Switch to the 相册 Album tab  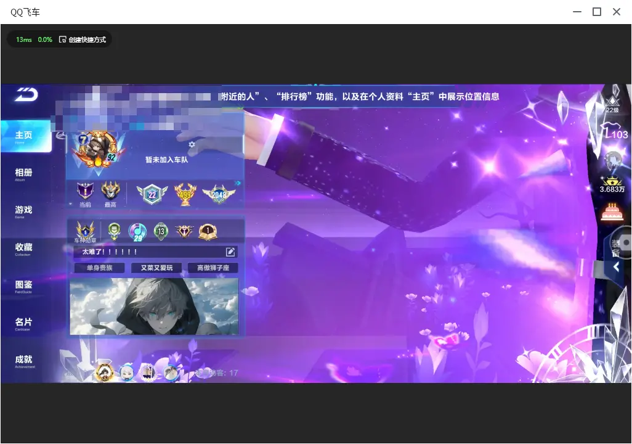click(25, 174)
